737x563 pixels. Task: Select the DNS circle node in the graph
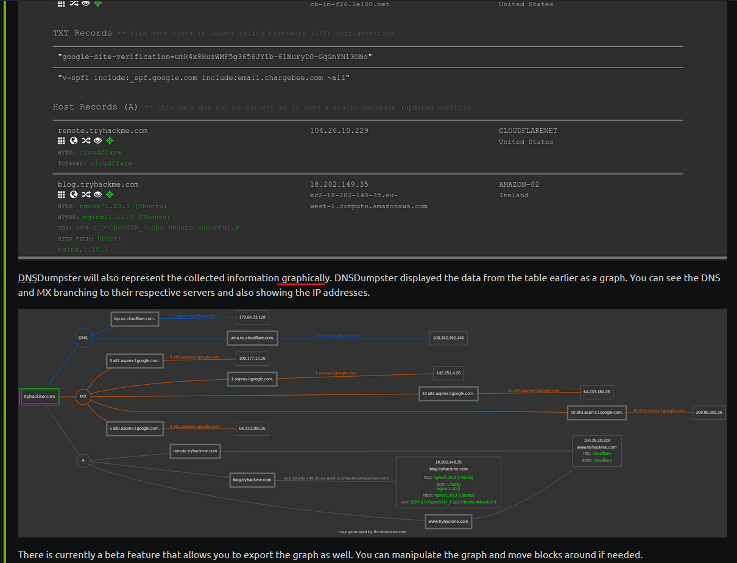pos(83,338)
